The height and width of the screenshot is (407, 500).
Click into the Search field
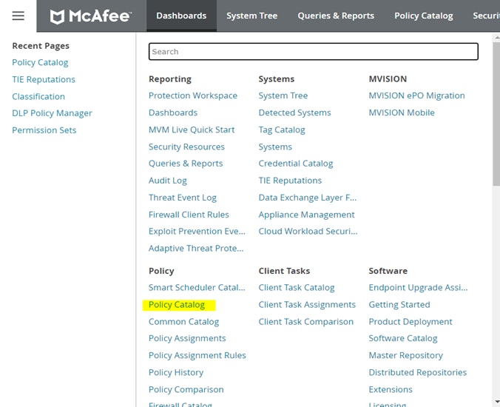pos(313,52)
